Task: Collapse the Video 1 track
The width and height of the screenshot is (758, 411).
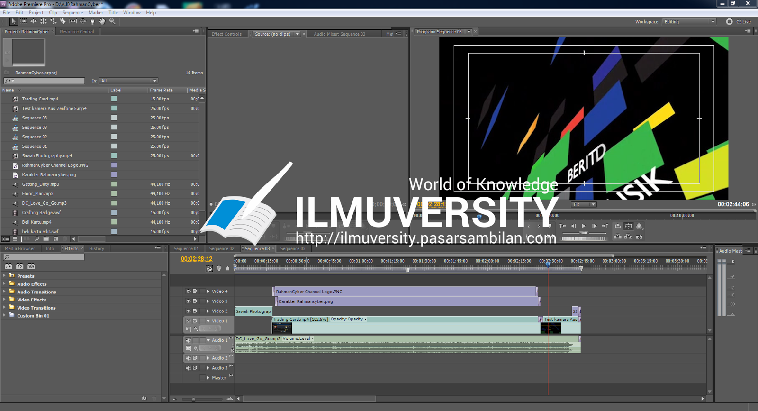Action: (208, 321)
